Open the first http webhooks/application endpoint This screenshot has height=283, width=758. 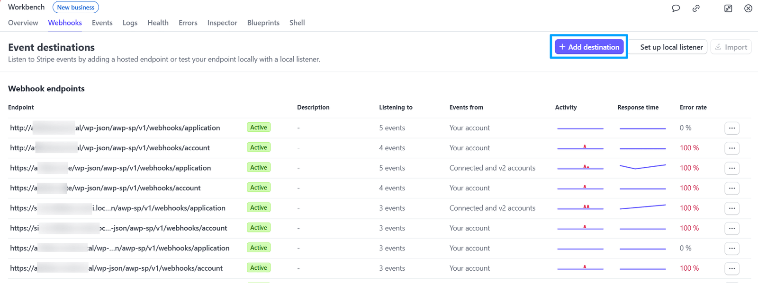coord(115,128)
